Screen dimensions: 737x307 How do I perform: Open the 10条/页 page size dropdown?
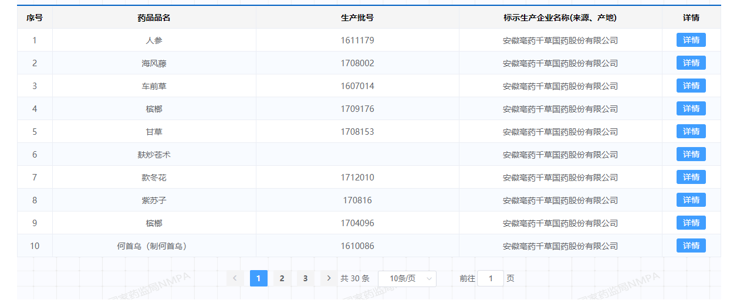point(407,278)
